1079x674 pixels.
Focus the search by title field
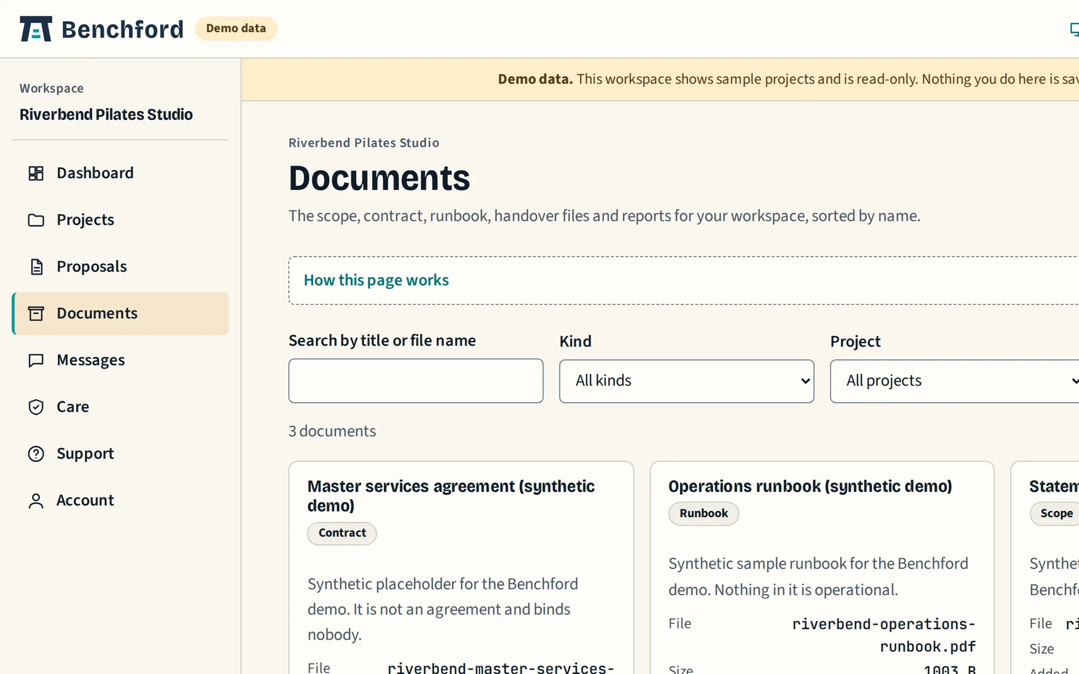(415, 381)
